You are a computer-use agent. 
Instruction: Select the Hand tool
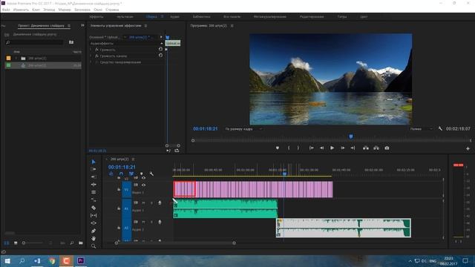click(x=94, y=239)
